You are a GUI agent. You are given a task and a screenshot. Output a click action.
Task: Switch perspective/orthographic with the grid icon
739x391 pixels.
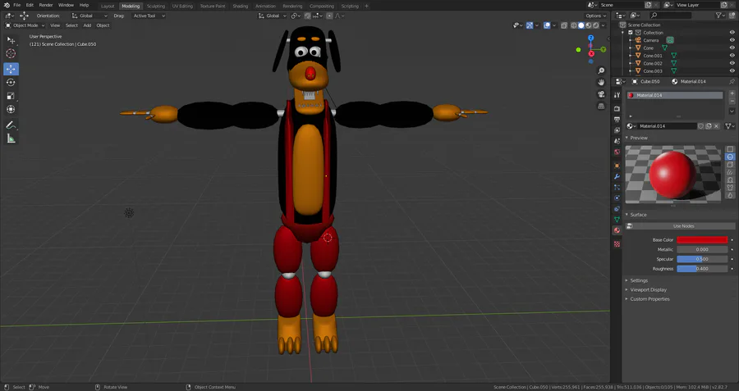click(601, 107)
